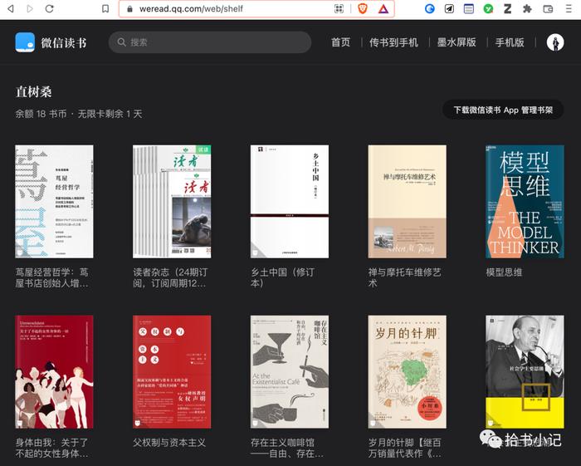
Task: Reload the page with the refresh icon
Action: coord(49,8)
